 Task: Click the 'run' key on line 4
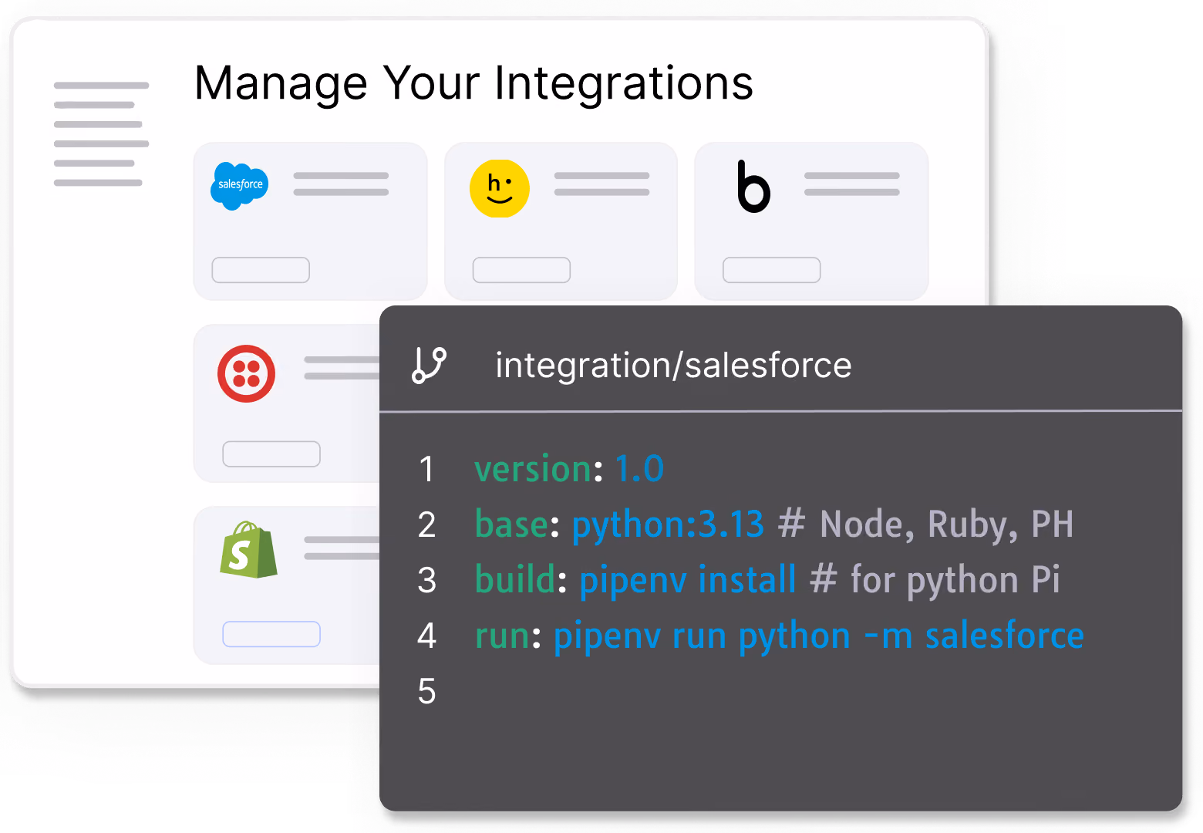[x=502, y=636]
